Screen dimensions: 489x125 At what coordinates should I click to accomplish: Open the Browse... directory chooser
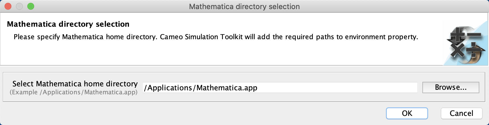[x=451, y=88]
